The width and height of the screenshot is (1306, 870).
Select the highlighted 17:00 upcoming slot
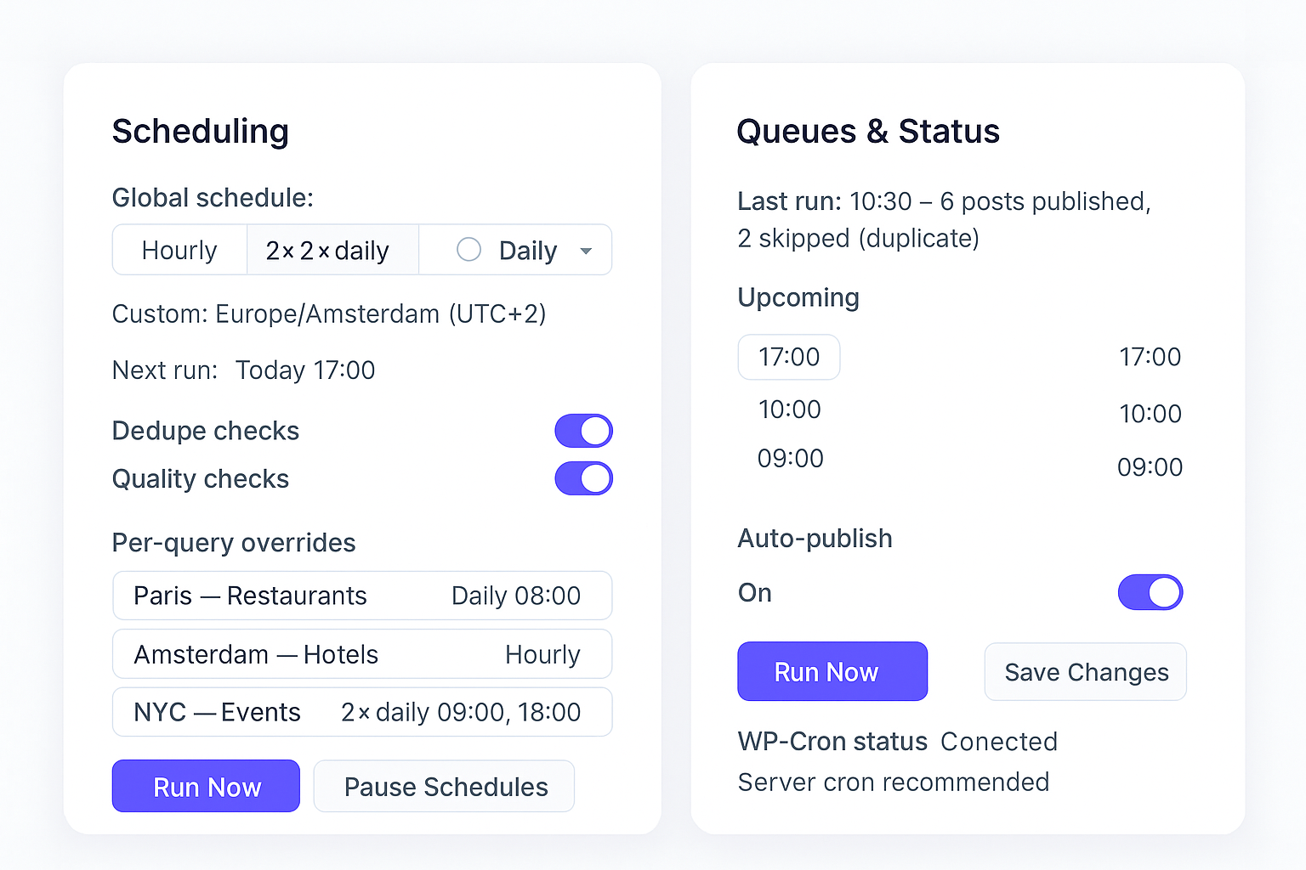[x=789, y=357]
